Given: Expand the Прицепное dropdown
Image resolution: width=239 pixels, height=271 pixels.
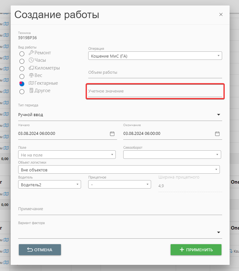Looking at the screenshot, I should tap(119, 184).
